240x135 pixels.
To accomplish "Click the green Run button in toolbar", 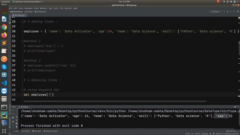I will tap(224, 12).
